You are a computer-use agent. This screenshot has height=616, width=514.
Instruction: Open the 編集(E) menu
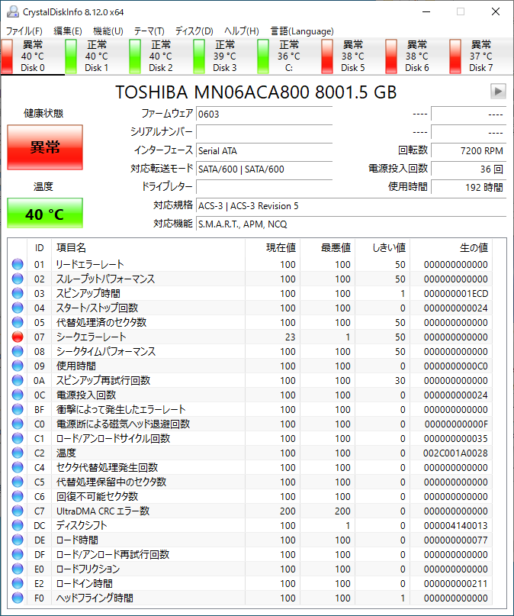click(x=67, y=31)
